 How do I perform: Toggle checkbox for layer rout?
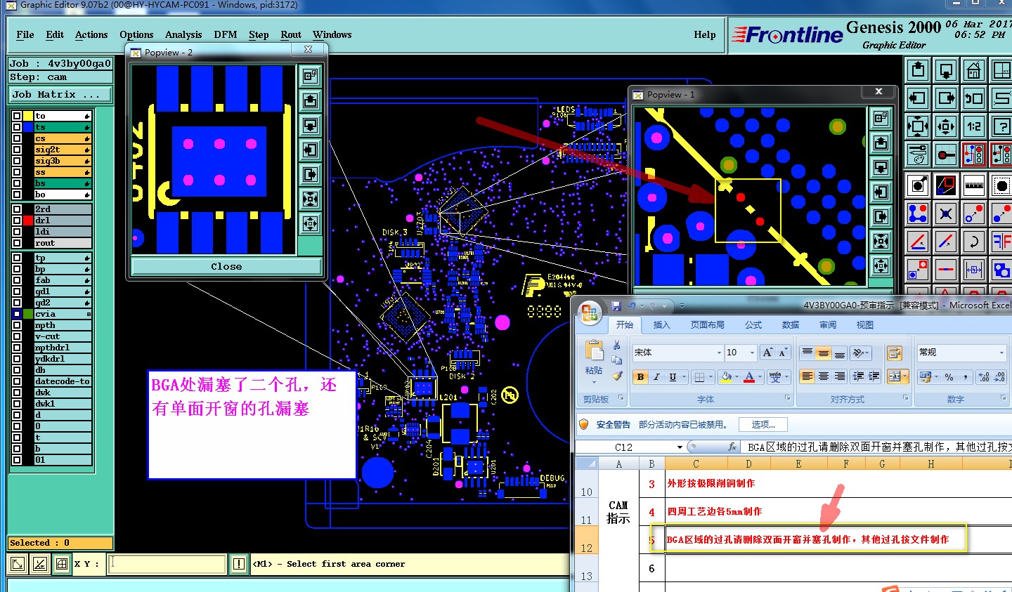[x=16, y=243]
